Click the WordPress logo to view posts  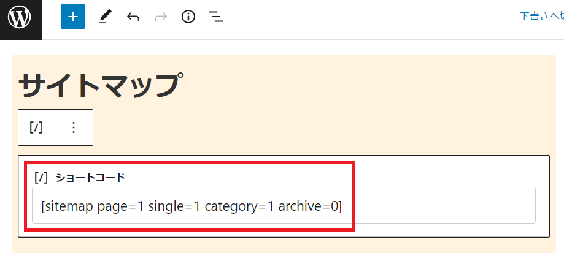20,18
